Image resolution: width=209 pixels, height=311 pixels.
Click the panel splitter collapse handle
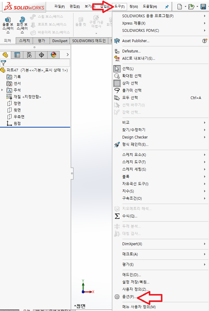pyautogui.click(x=72, y=173)
